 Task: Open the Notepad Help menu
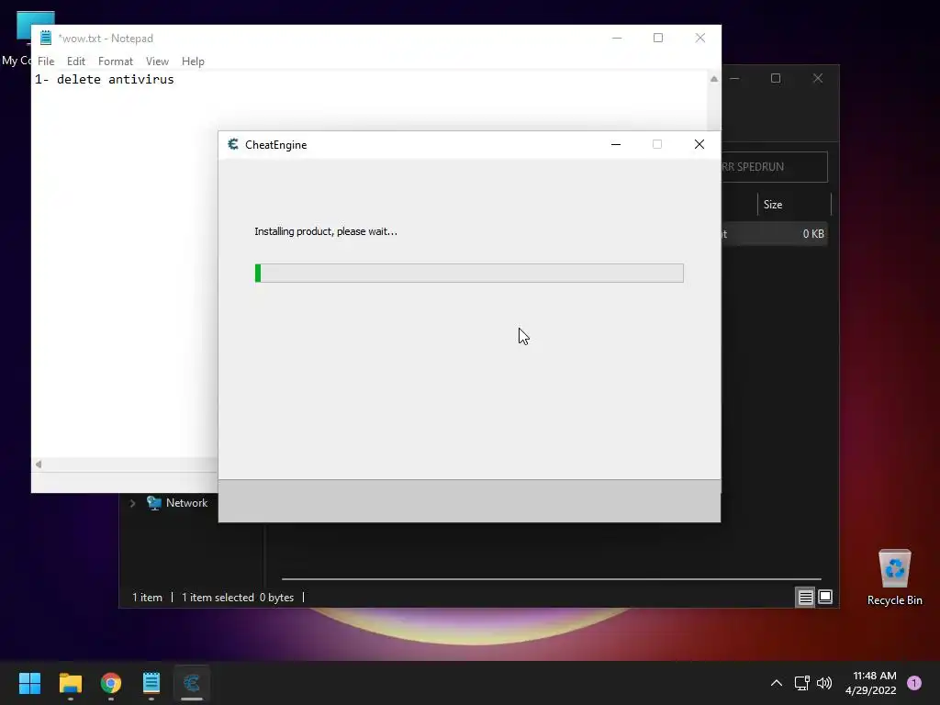click(x=193, y=62)
